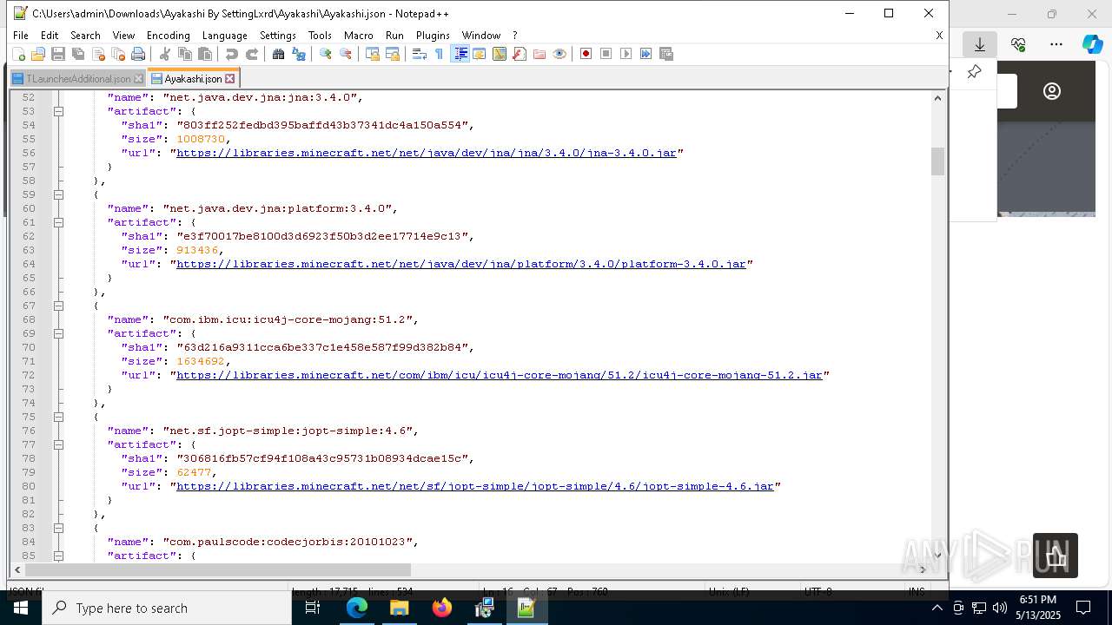Save the current recorded macro icon
The width and height of the screenshot is (1112, 625).
pos(666,54)
